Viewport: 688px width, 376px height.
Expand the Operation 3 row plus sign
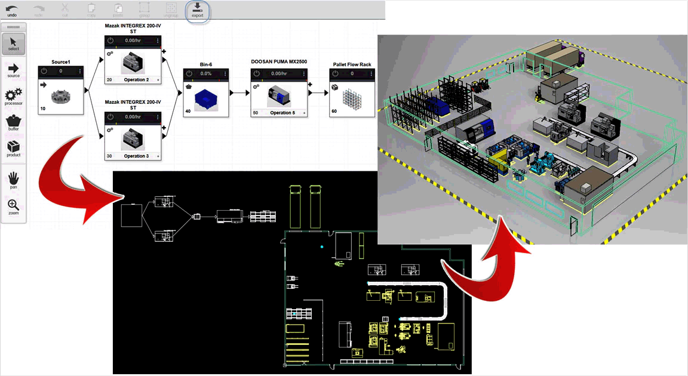click(158, 156)
